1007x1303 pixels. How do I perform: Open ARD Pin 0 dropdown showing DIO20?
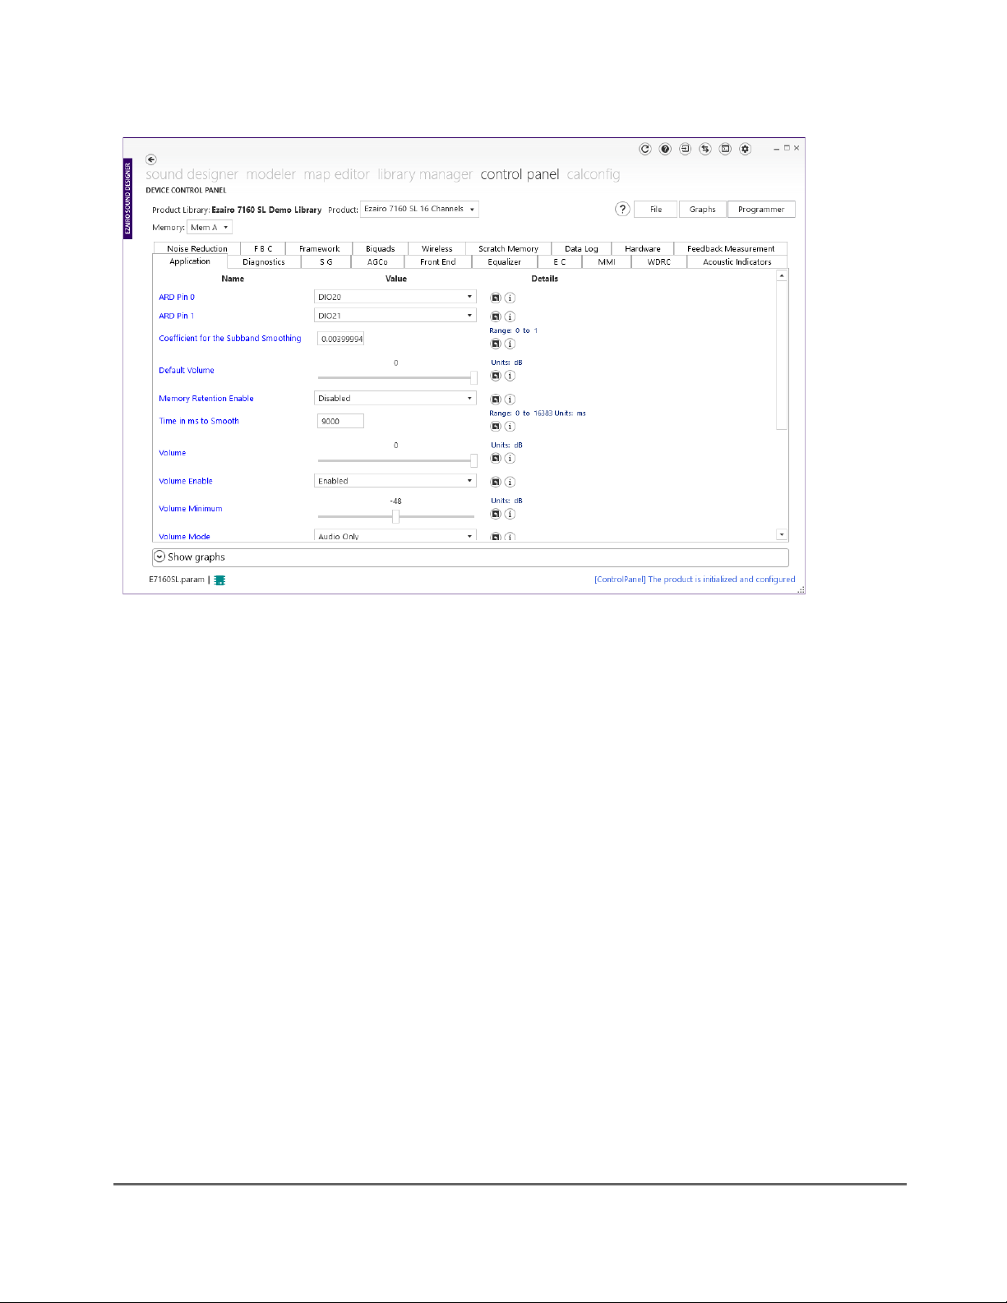click(x=395, y=297)
